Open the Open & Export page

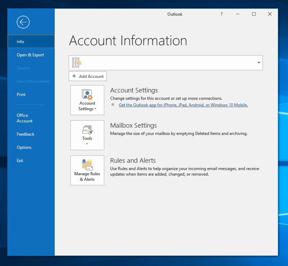[x=30, y=55]
